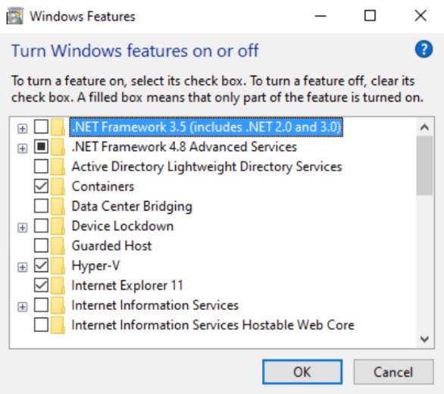Select Internet Information Services Hostable Web Core
This screenshot has height=394, width=444.
pyautogui.click(x=213, y=325)
